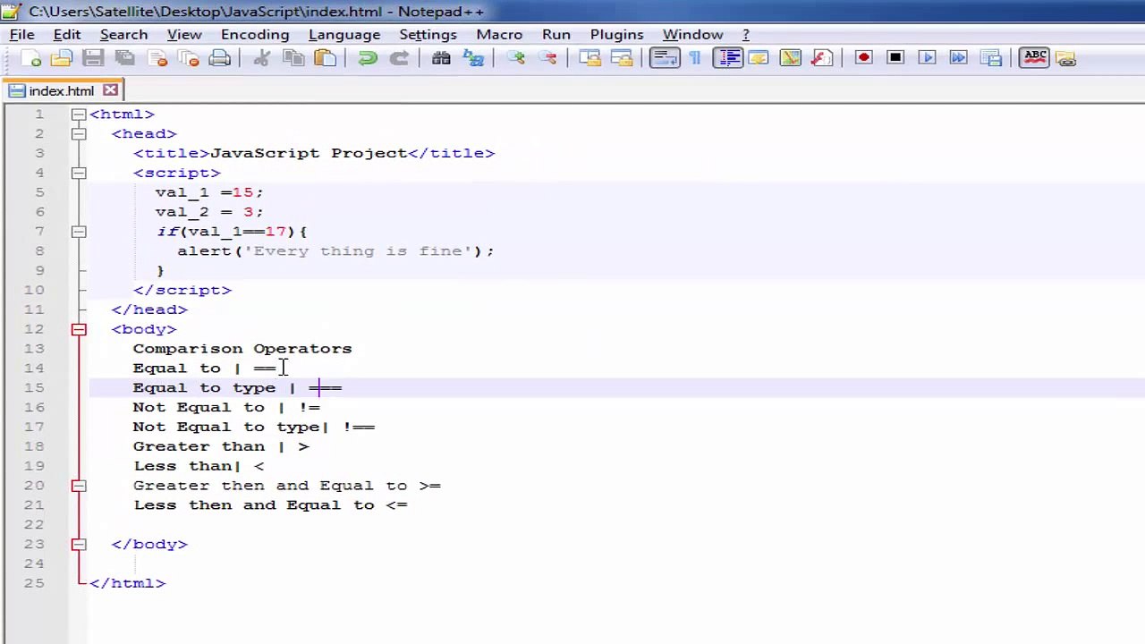1145x644 pixels.
Task: Open the Language menu
Action: 344,34
